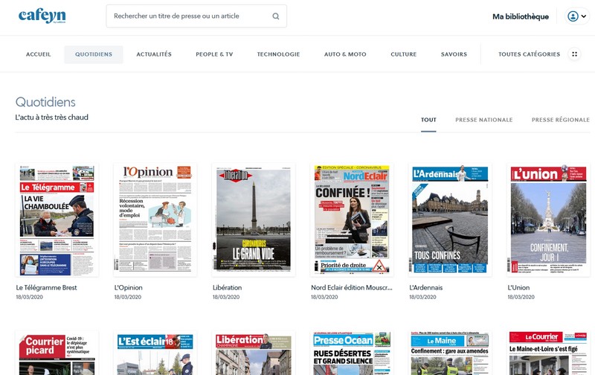This screenshot has height=375, width=595.
Task: Open Le Télégramme Brest cover
Action: click(57, 219)
